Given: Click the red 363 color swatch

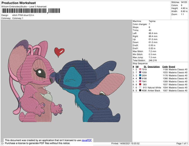Looking at the screenshot, I should click(x=140, y=84).
